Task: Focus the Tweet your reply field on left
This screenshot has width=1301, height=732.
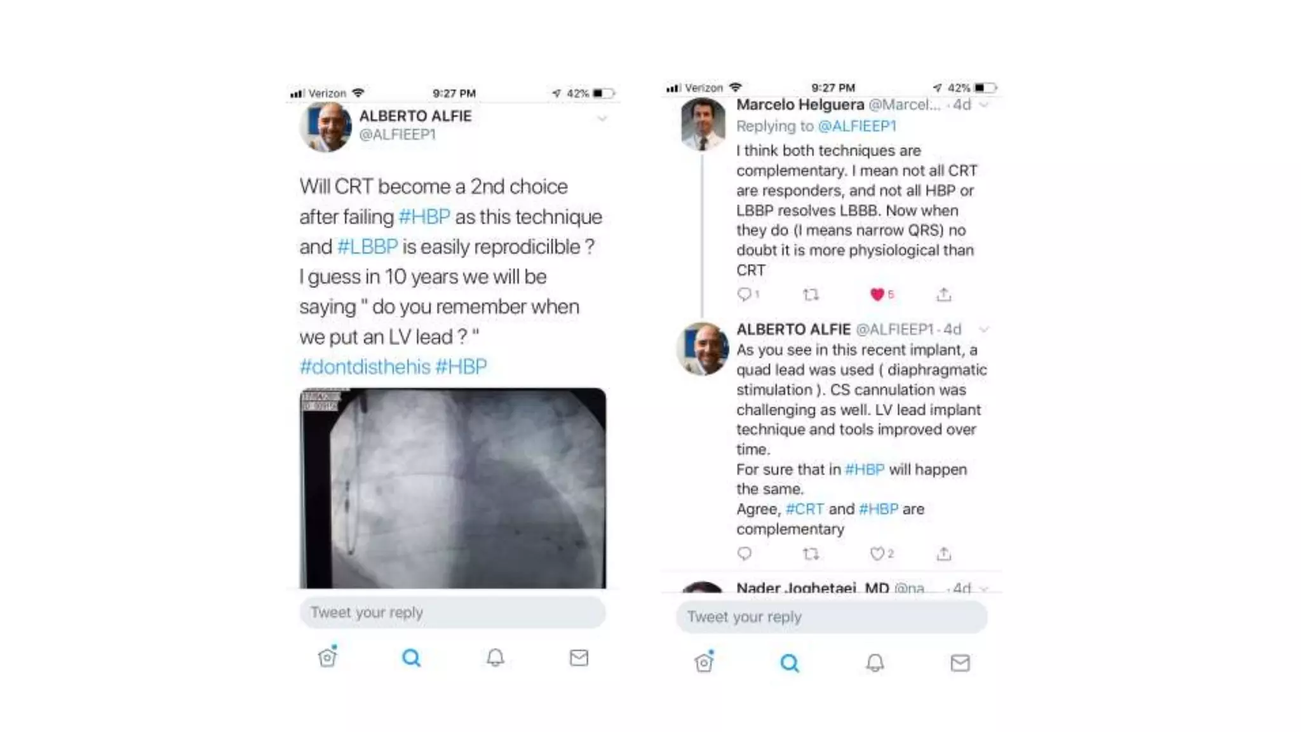Action: [452, 613]
